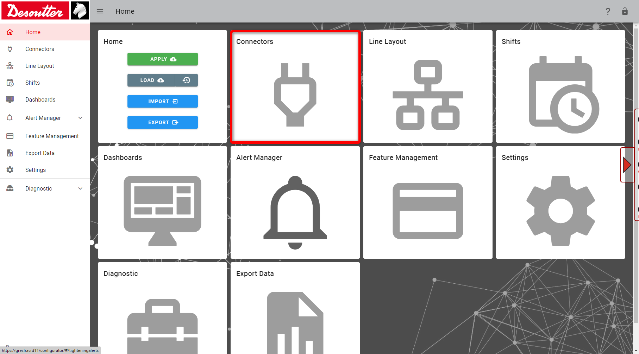Expand the Diagnostic chevron in sidebar
This screenshot has height=354, width=639.
(80, 188)
